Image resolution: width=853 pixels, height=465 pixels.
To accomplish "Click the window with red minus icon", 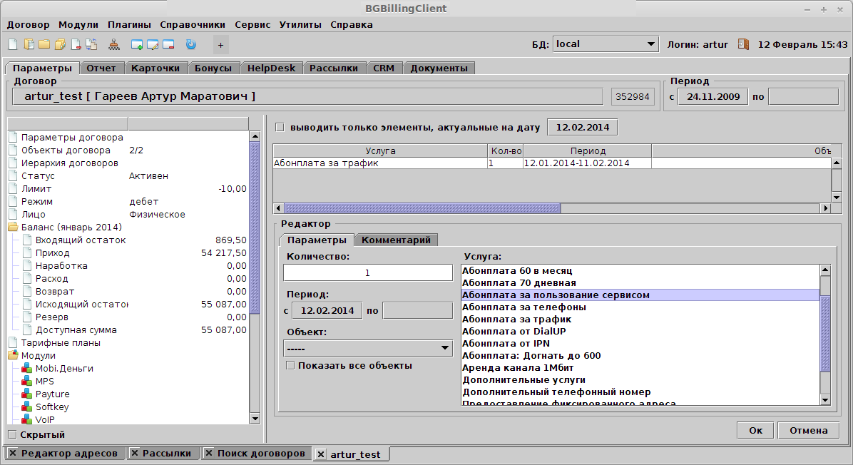I will tap(168, 44).
